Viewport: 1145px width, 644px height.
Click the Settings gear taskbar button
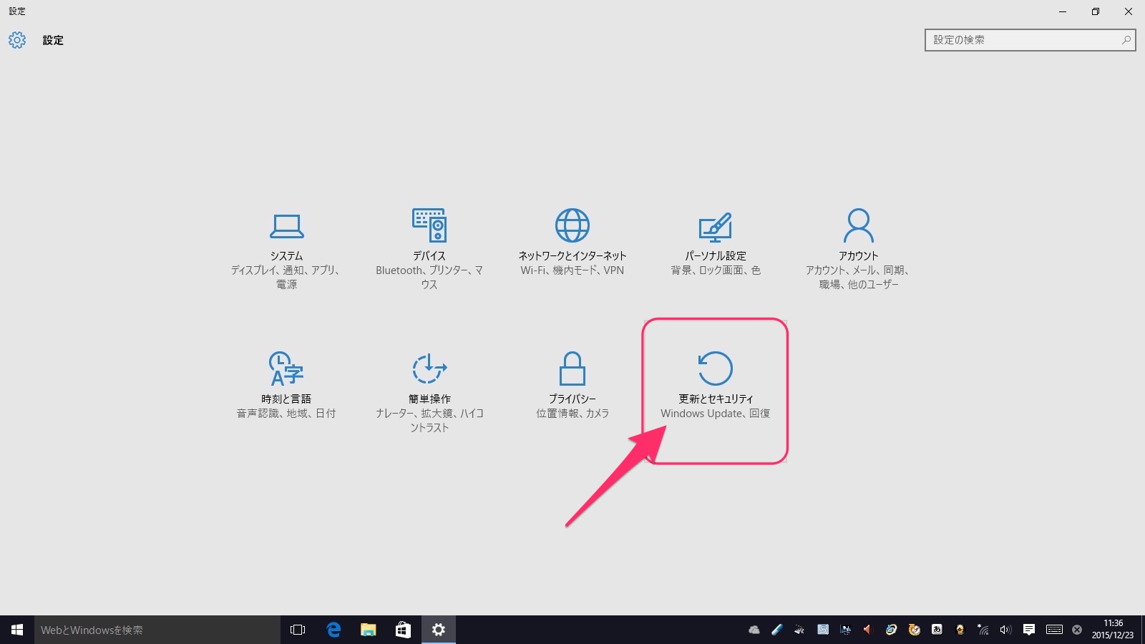(x=439, y=630)
